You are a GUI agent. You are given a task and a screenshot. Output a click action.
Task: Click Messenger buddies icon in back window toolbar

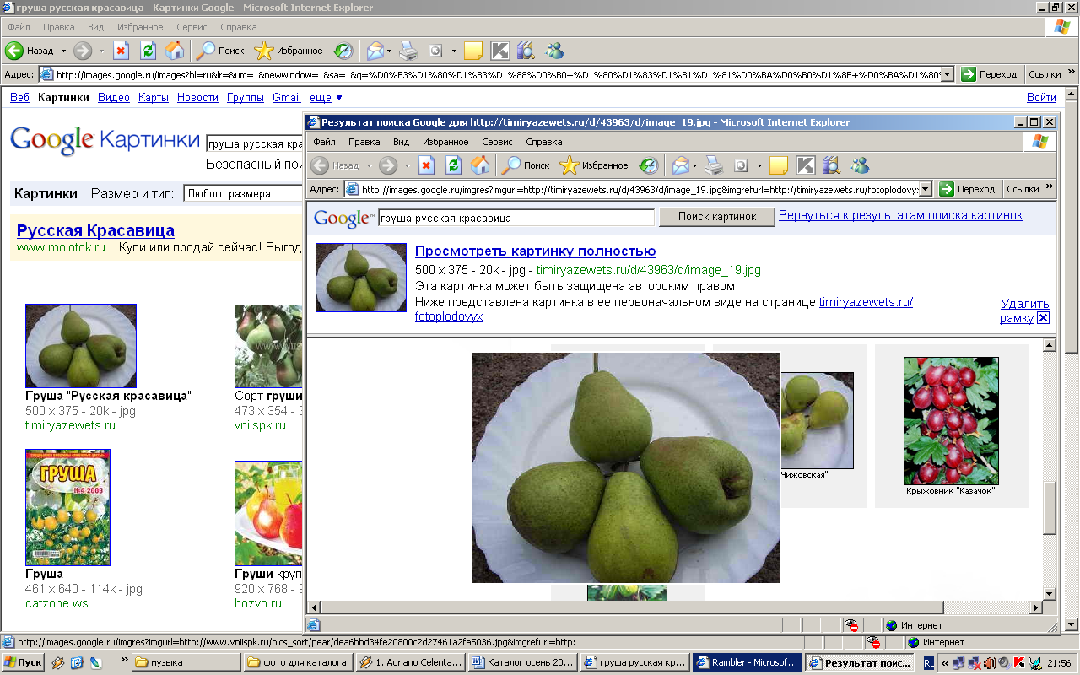point(554,51)
